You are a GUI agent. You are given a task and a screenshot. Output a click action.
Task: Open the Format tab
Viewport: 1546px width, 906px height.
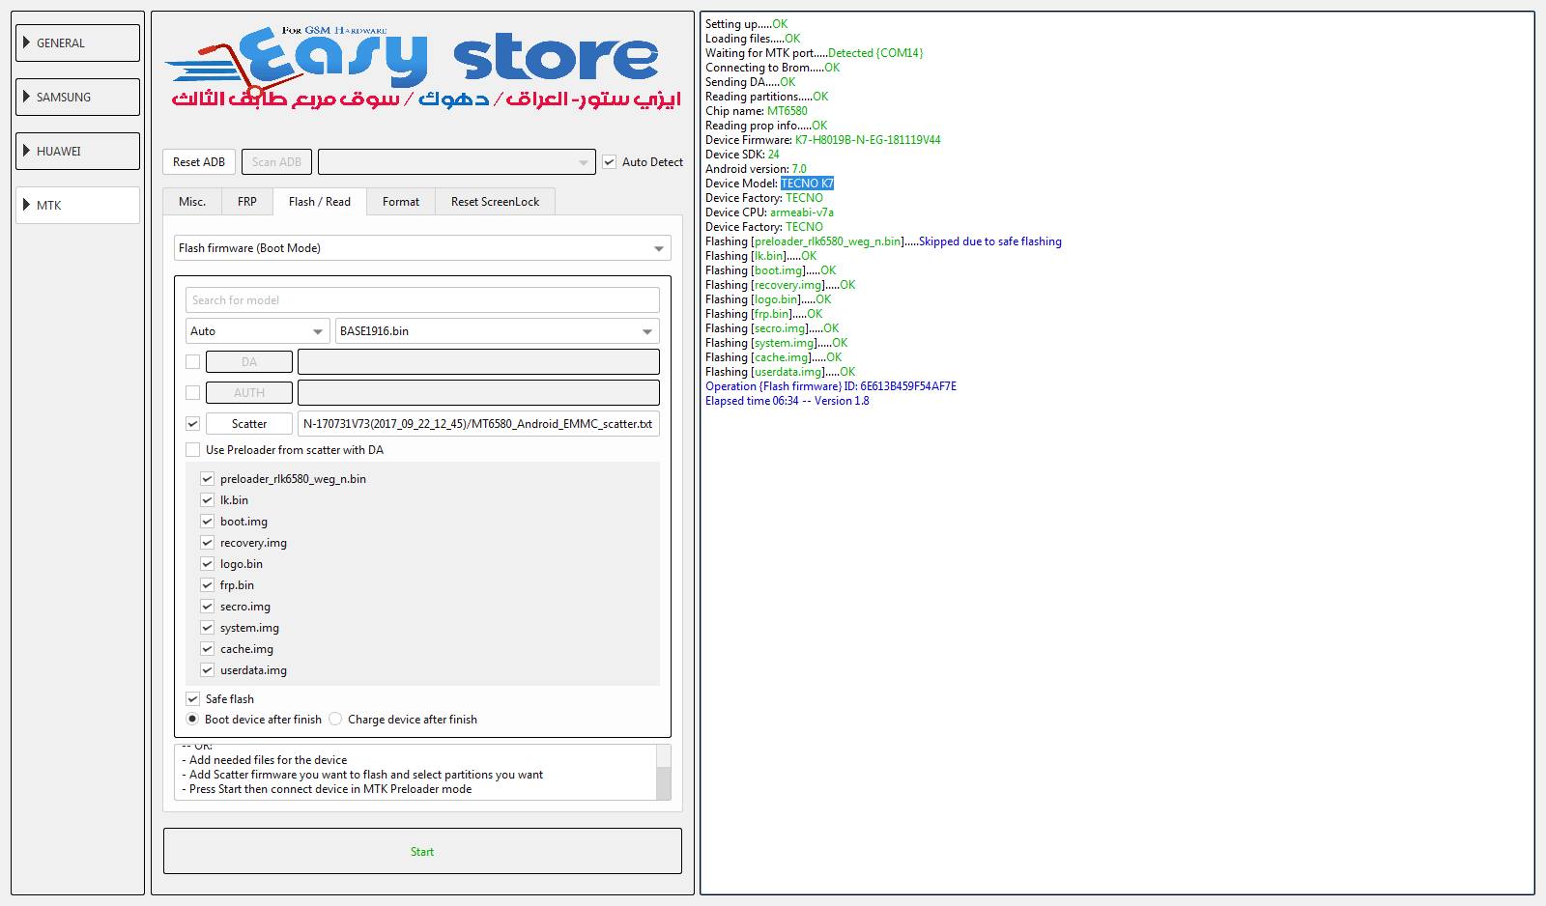click(x=401, y=201)
